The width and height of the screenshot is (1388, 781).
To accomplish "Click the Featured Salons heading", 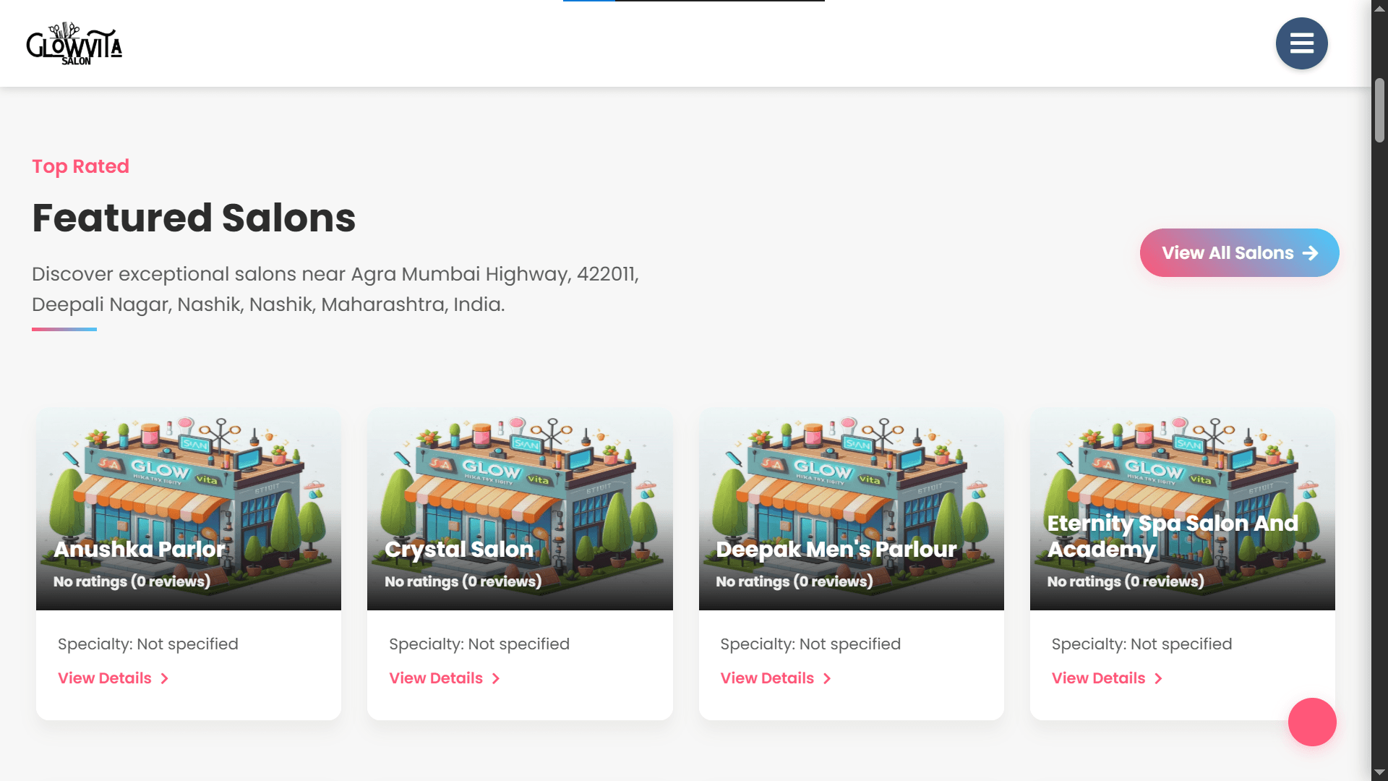I will (x=194, y=218).
